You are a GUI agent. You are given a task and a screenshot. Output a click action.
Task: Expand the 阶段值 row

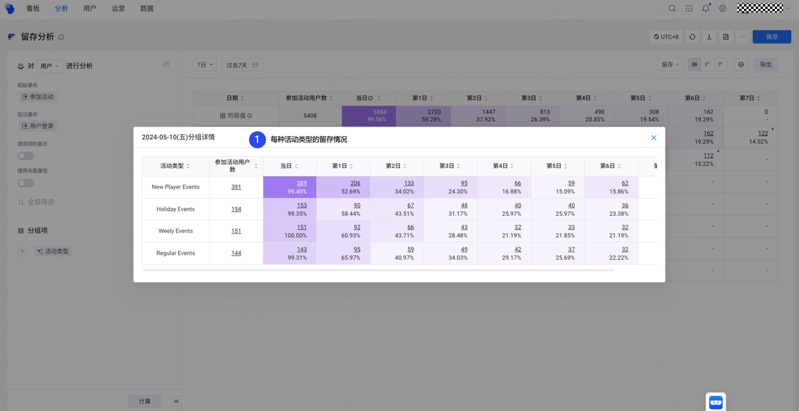[222, 116]
